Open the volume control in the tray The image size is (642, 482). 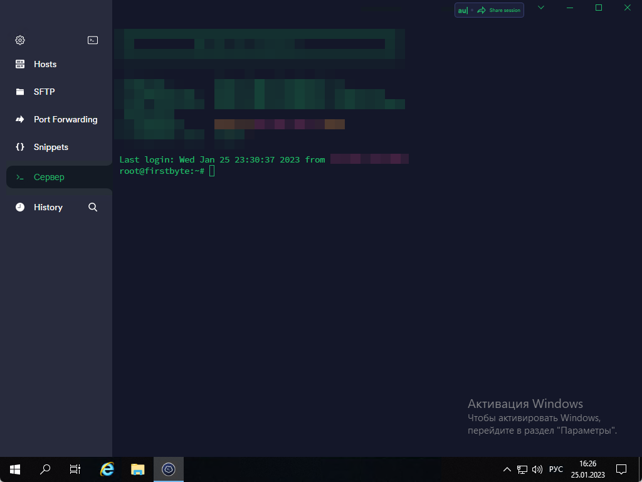(x=537, y=469)
